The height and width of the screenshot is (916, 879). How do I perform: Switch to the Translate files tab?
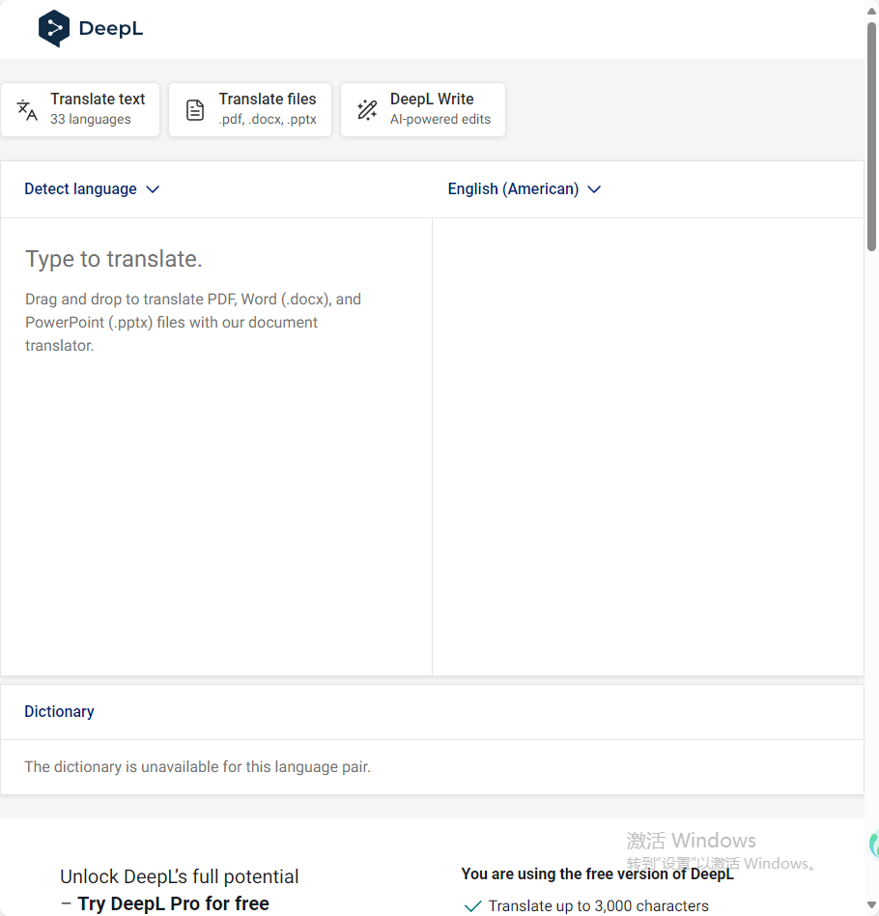[250, 110]
